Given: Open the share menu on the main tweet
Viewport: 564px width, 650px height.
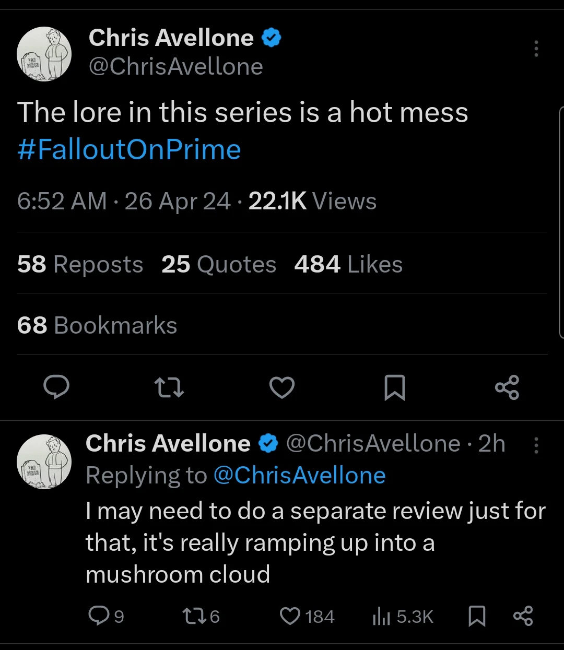Looking at the screenshot, I should point(507,387).
